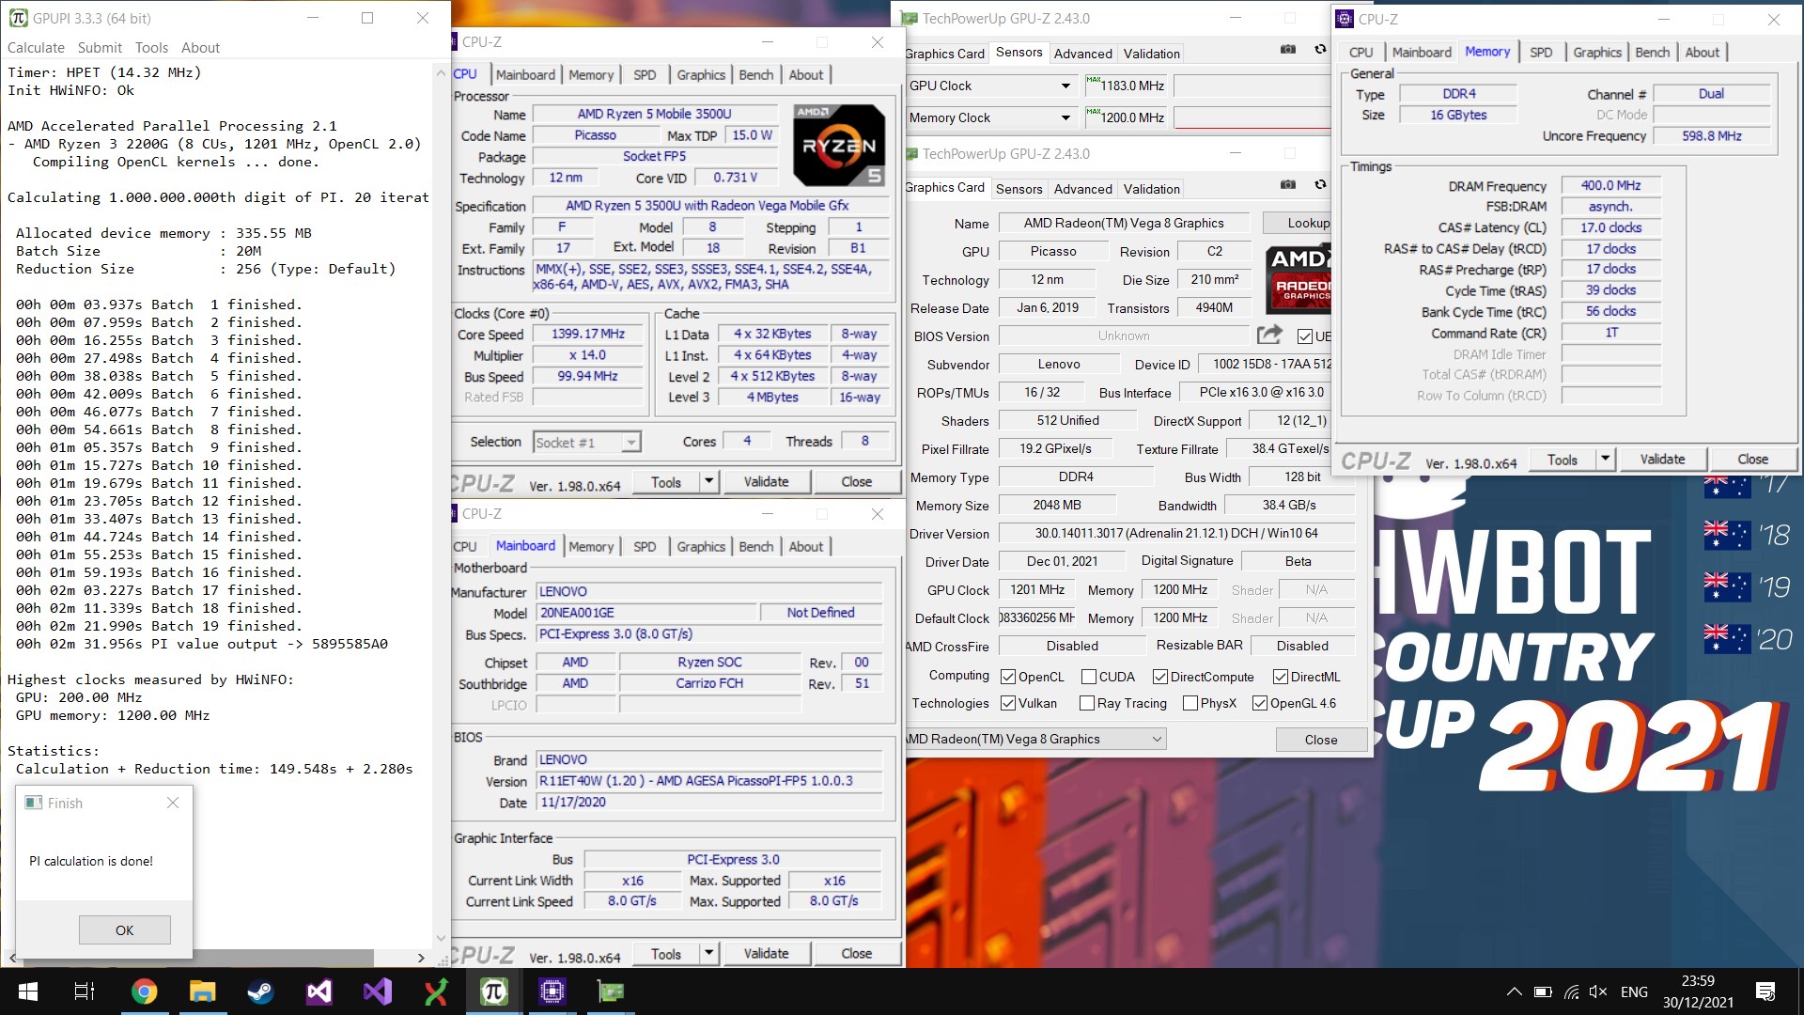Click Close button in GPU-Z Graphics Card window
The height and width of the screenshot is (1015, 1804).
1320,740
